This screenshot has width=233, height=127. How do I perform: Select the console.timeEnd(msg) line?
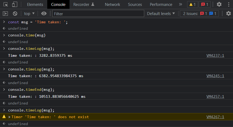pyautogui.click(x=31, y=89)
